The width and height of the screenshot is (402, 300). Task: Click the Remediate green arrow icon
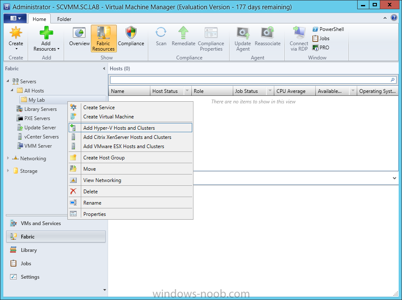coord(183,33)
